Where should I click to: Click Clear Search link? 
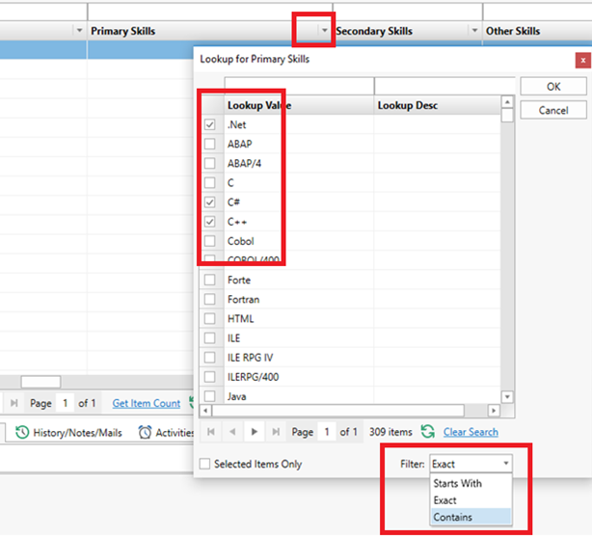(471, 432)
